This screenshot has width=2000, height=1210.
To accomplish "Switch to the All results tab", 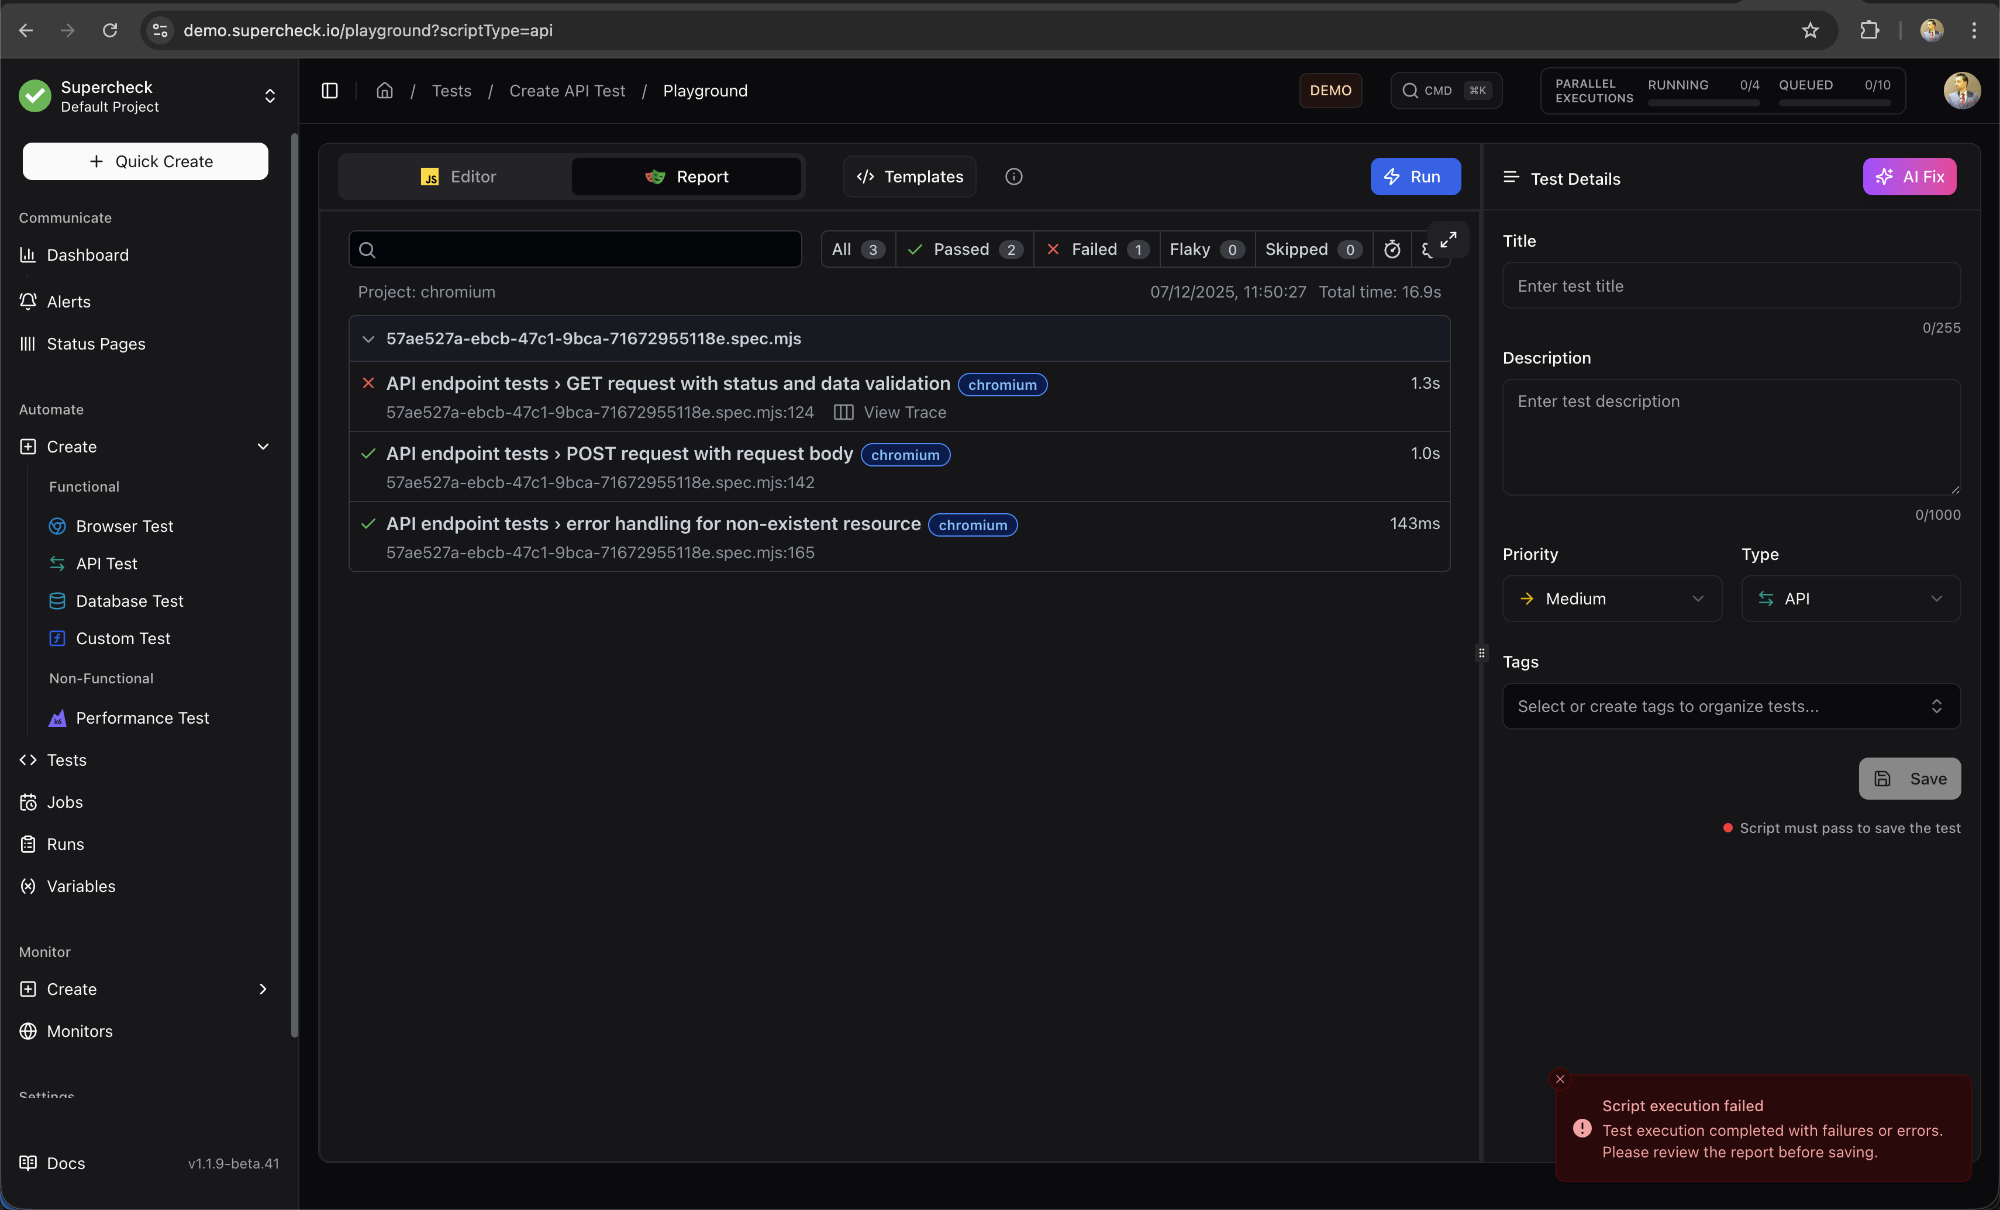I will tap(856, 249).
